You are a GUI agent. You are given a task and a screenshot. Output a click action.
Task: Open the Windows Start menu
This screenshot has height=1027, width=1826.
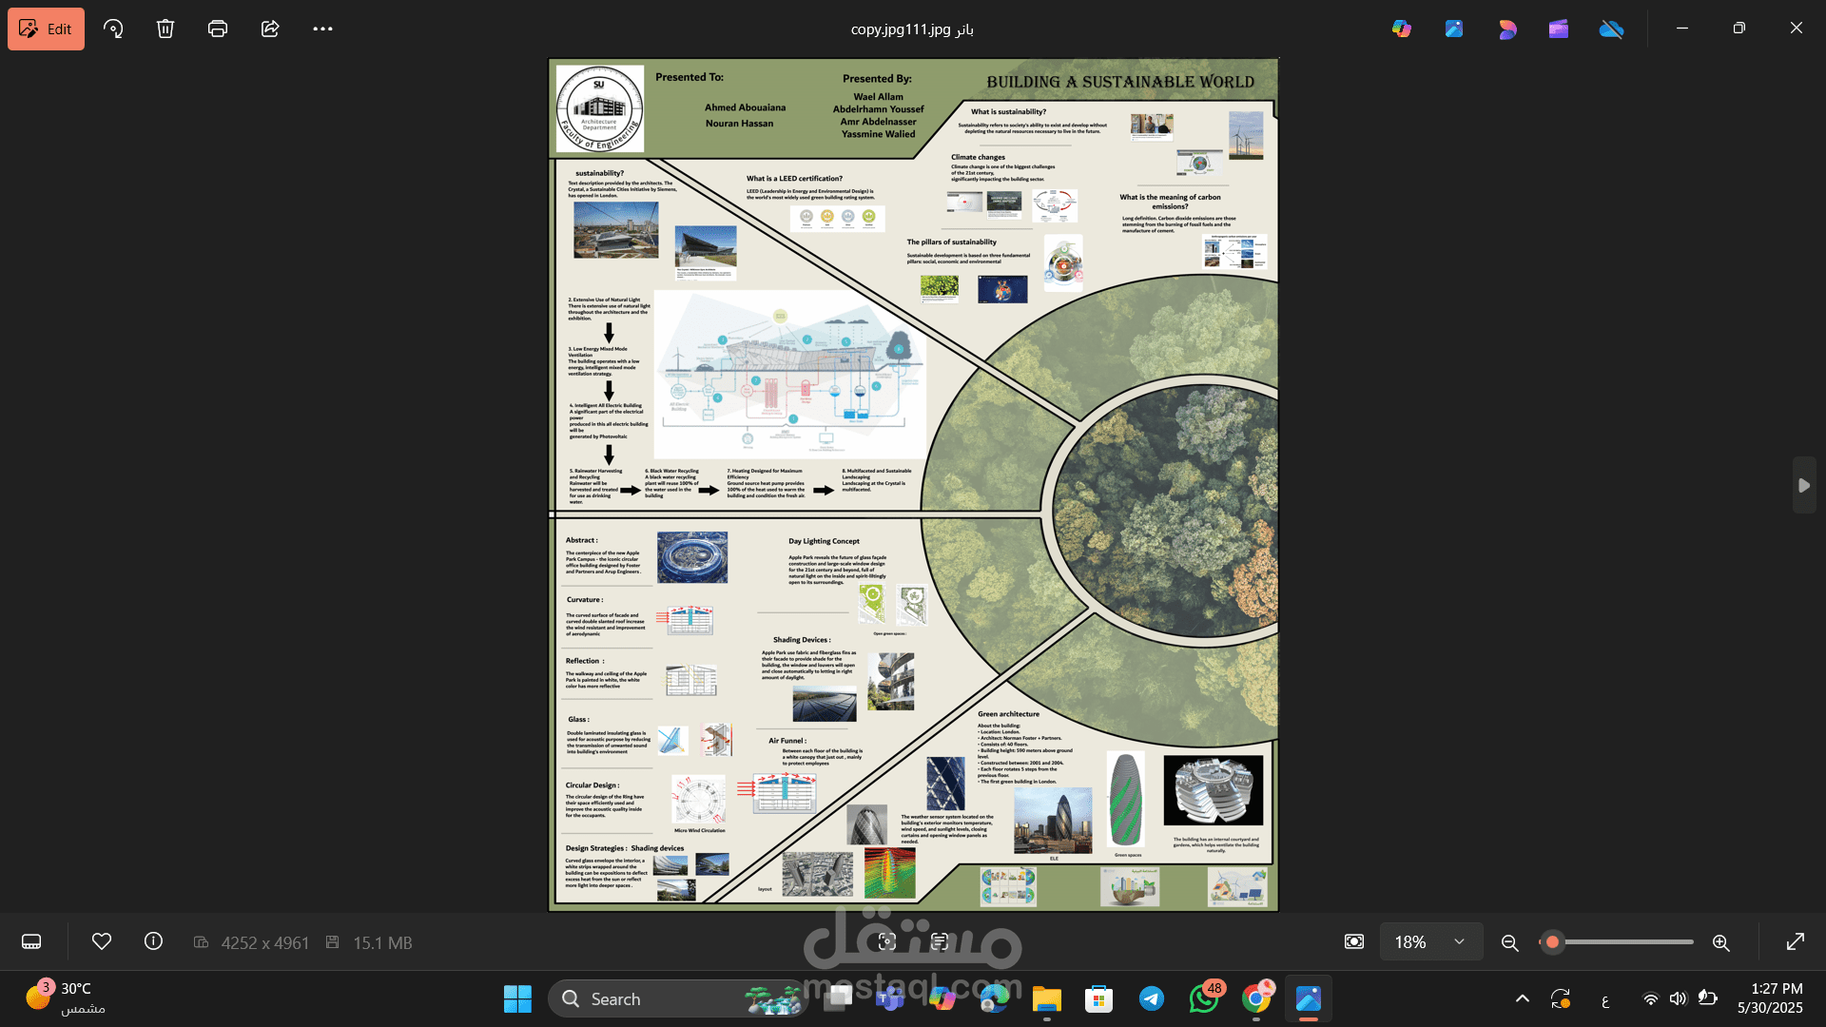pos(517,998)
